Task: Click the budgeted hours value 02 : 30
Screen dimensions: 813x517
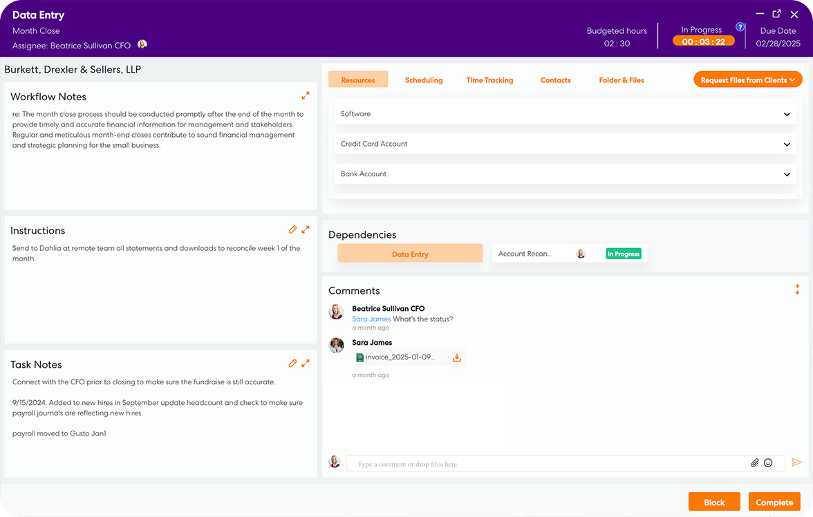Action: tap(617, 44)
